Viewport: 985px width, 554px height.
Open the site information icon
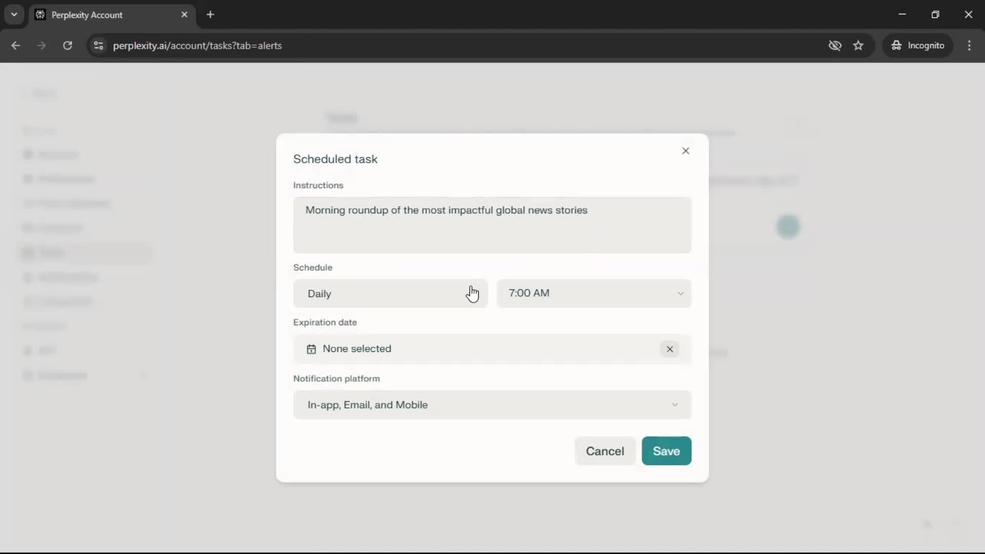[98, 46]
